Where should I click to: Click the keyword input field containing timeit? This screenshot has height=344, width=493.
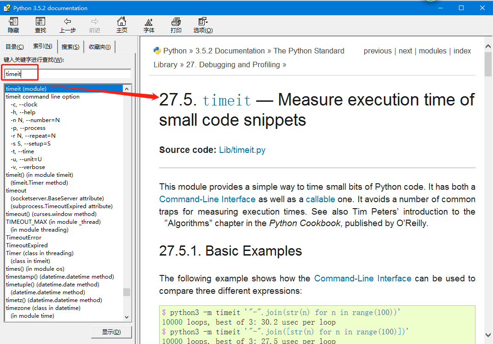pos(67,74)
